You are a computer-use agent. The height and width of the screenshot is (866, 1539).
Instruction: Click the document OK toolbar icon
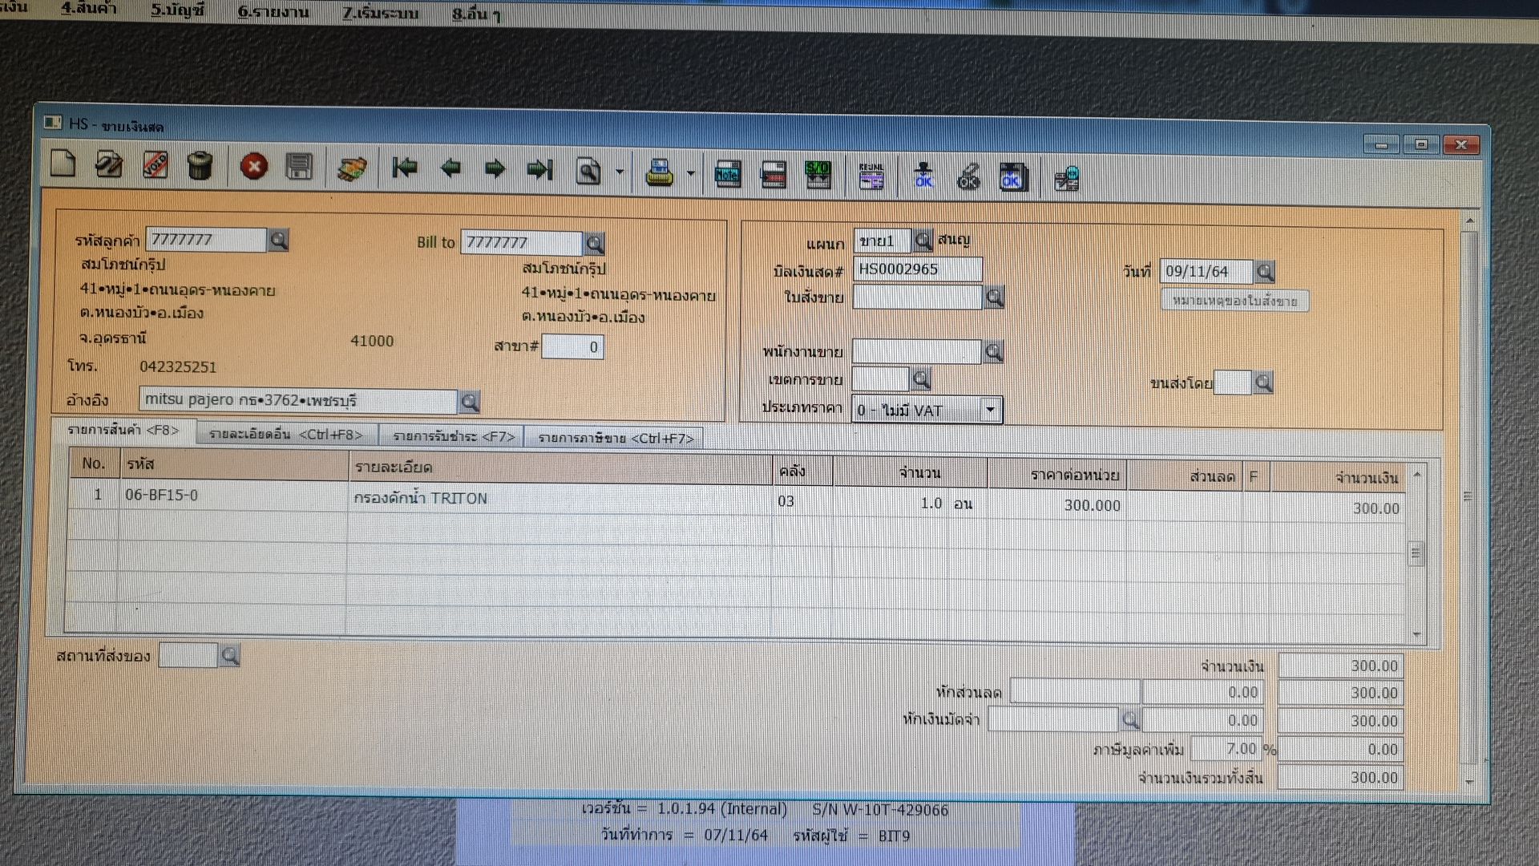1012,177
